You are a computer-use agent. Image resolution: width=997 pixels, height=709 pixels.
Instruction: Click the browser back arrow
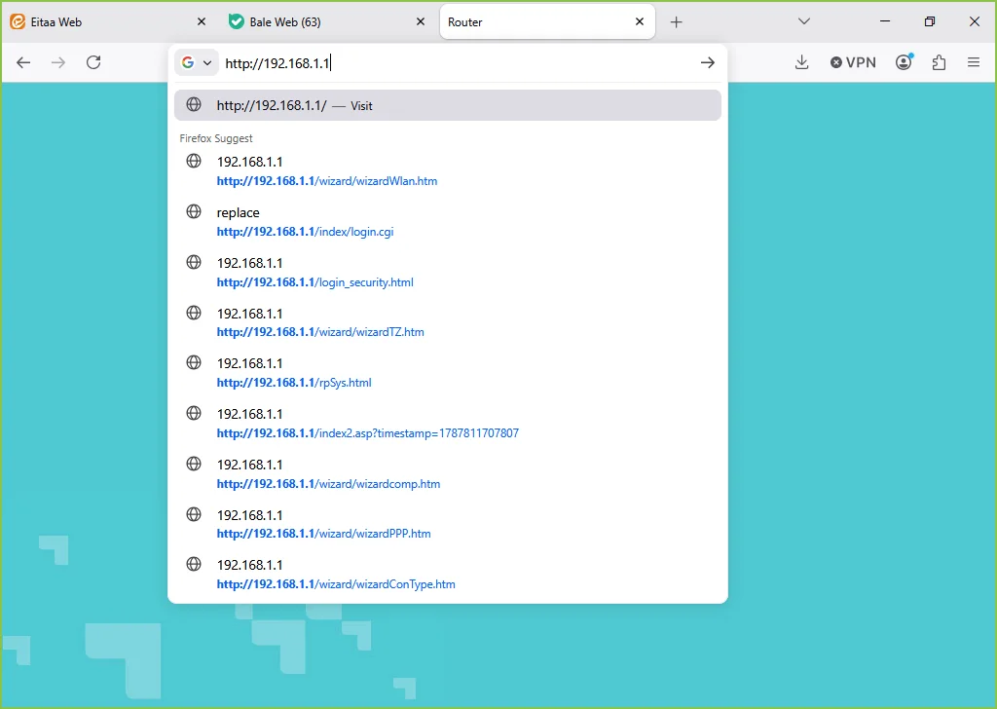coord(23,62)
